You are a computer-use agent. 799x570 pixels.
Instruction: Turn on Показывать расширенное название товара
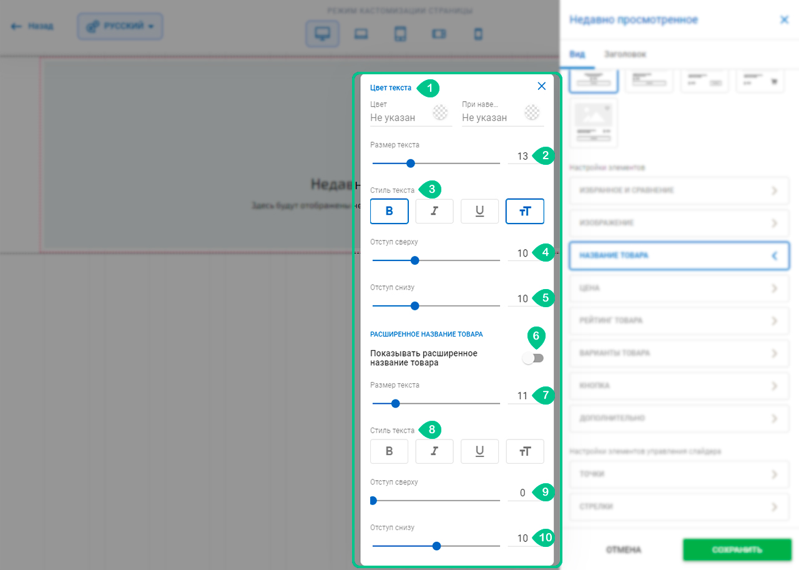pos(533,358)
